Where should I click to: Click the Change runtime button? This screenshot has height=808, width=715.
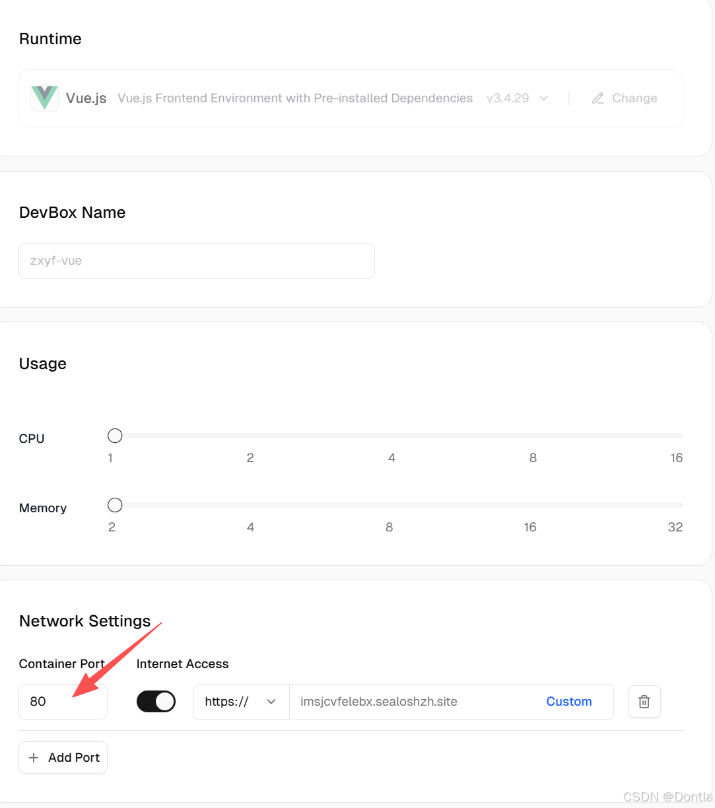(x=625, y=98)
